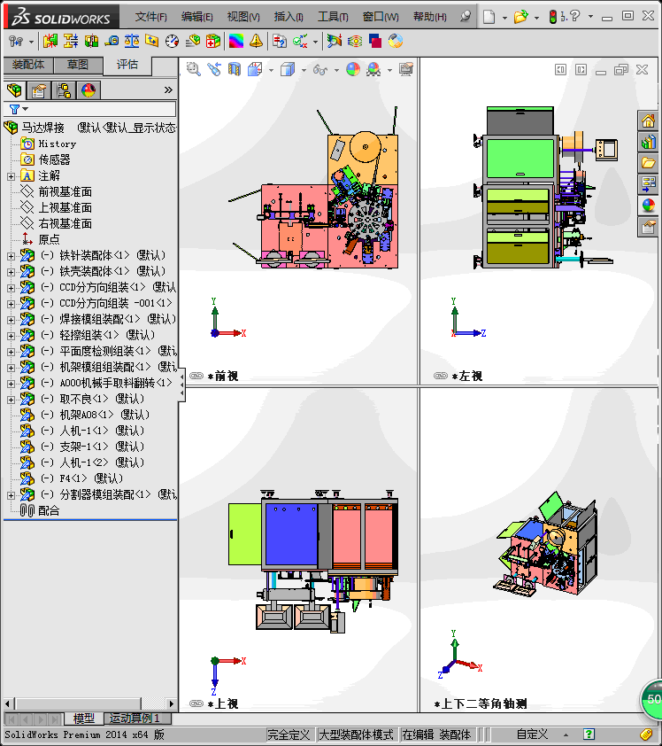Image resolution: width=662 pixels, height=746 pixels.
Task: Switch to the 运动算例1 bottom tab
Action: click(135, 718)
